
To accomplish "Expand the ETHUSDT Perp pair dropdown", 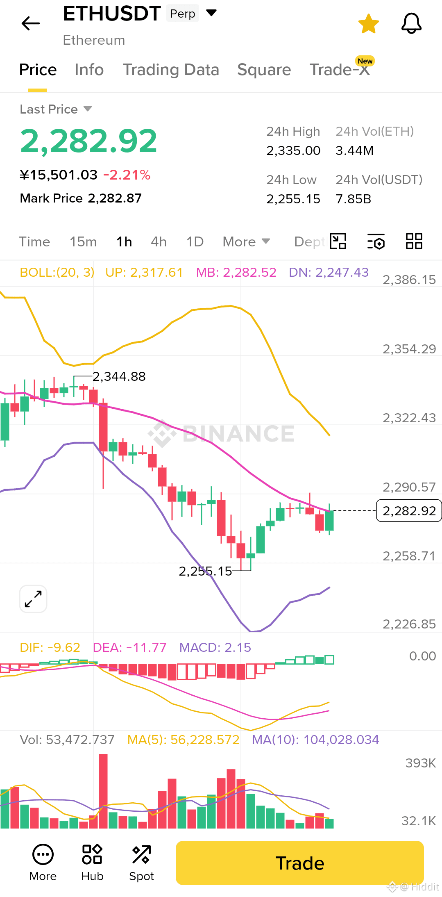I will click(211, 13).
